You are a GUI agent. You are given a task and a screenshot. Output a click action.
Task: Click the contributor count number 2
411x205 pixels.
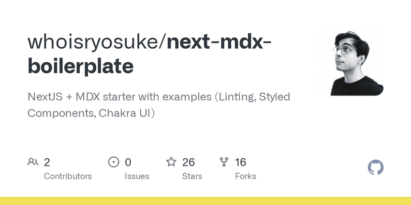pos(47,162)
